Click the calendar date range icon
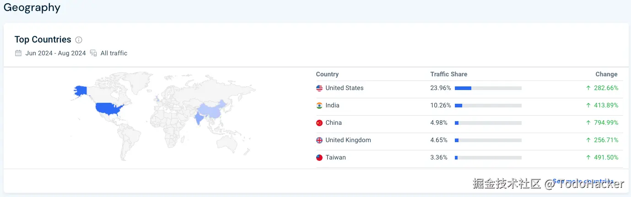The height and width of the screenshot is (197, 631). click(x=18, y=53)
